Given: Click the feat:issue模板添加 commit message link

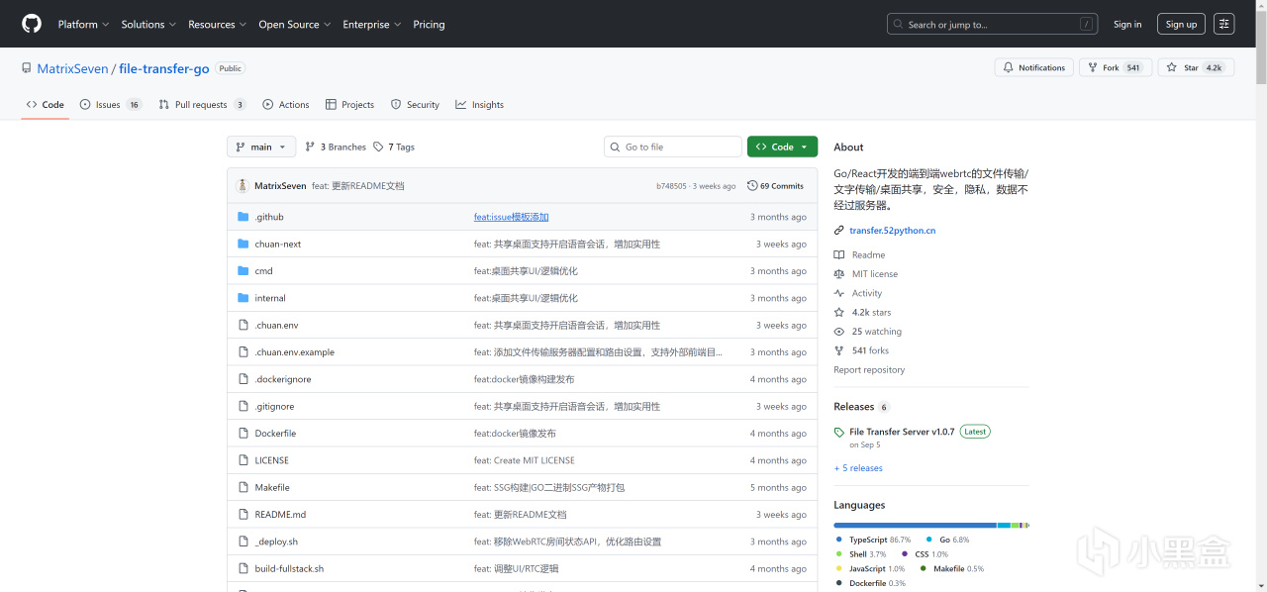Looking at the screenshot, I should pos(511,217).
